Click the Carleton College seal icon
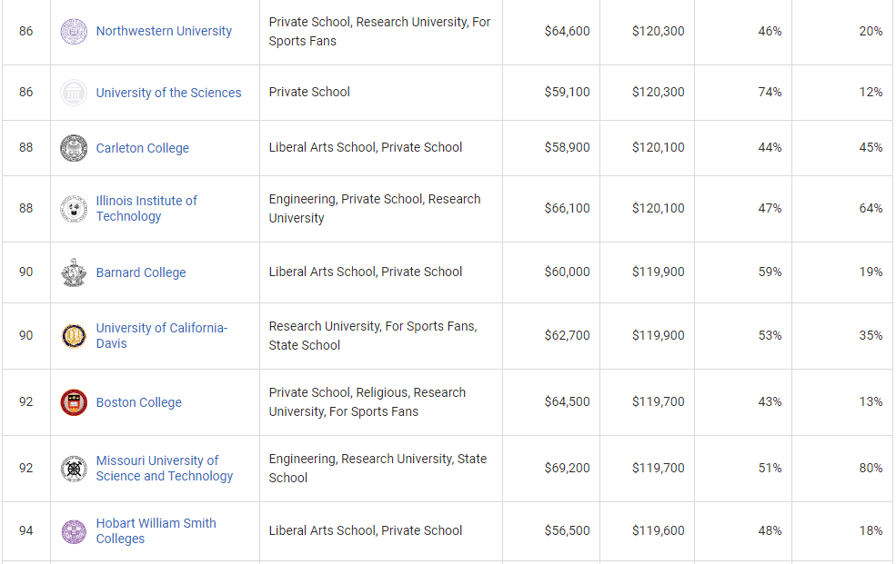This screenshot has width=896, height=564. pyautogui.click(x=74, y=148)
